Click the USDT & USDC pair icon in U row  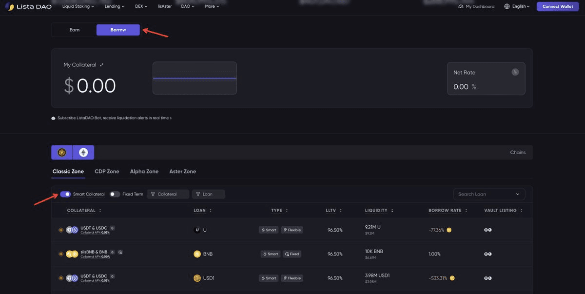coord(72,230)
